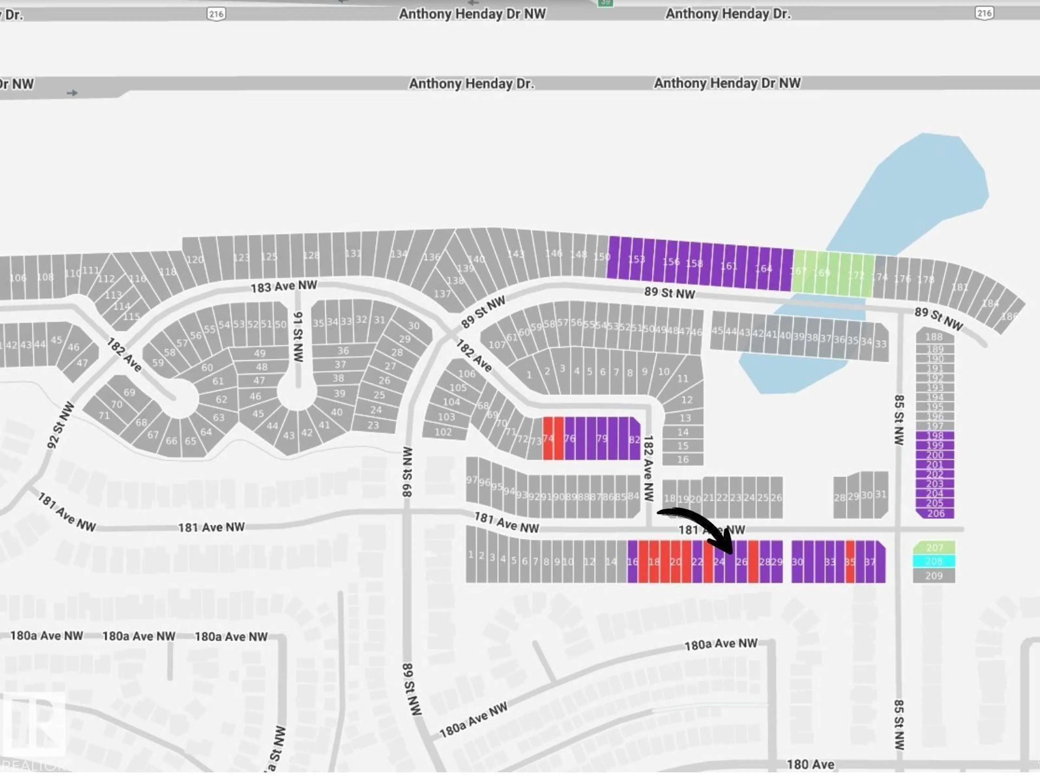Choose light green lot 169
Screen dimensions: 1040x780
(821, 273)
